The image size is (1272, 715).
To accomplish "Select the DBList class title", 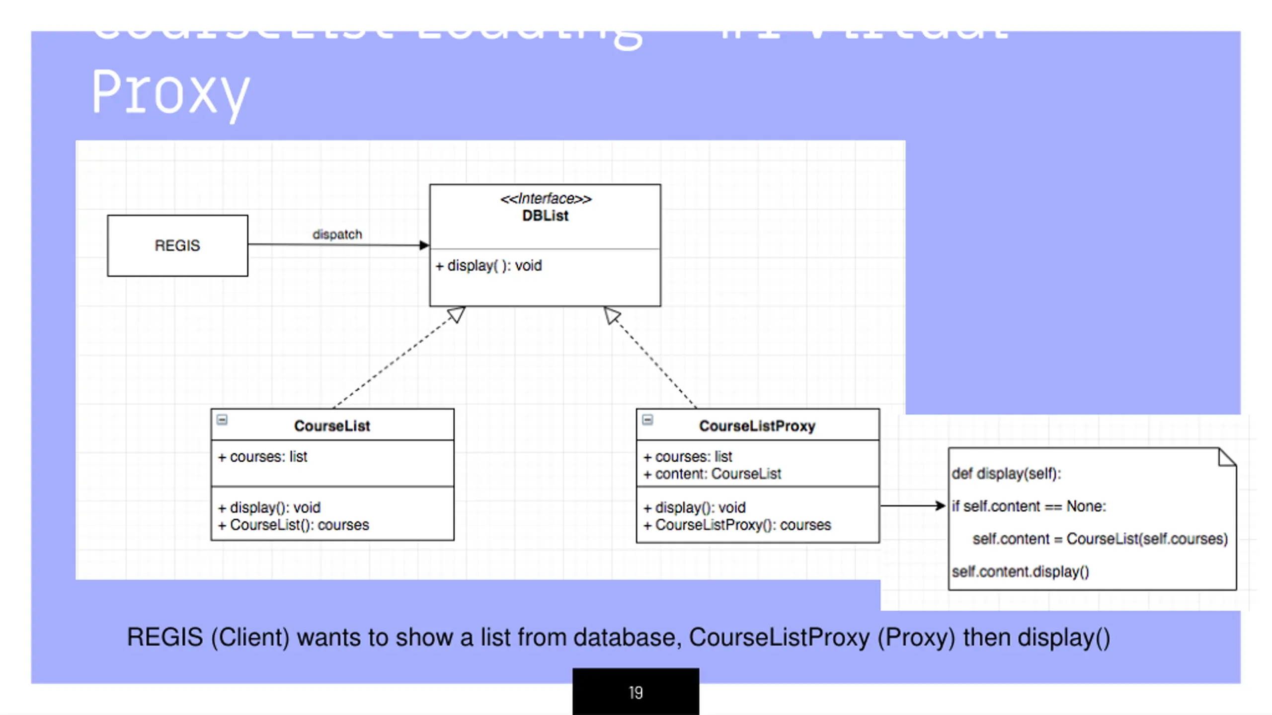I will point(545,216).
